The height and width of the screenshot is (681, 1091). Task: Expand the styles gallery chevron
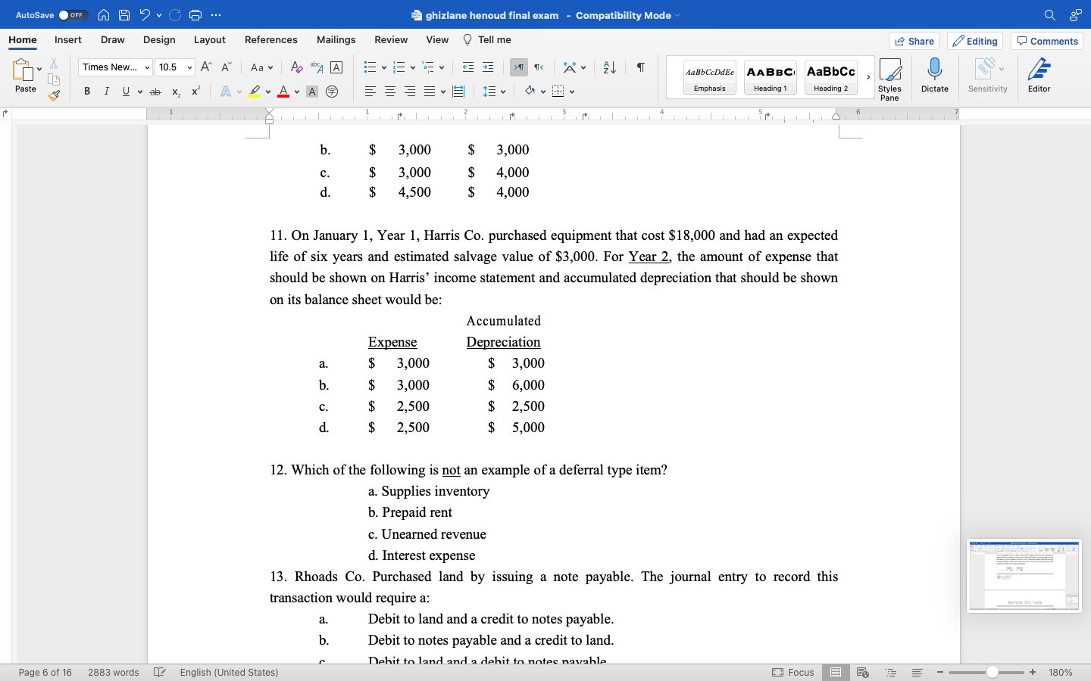868,77
